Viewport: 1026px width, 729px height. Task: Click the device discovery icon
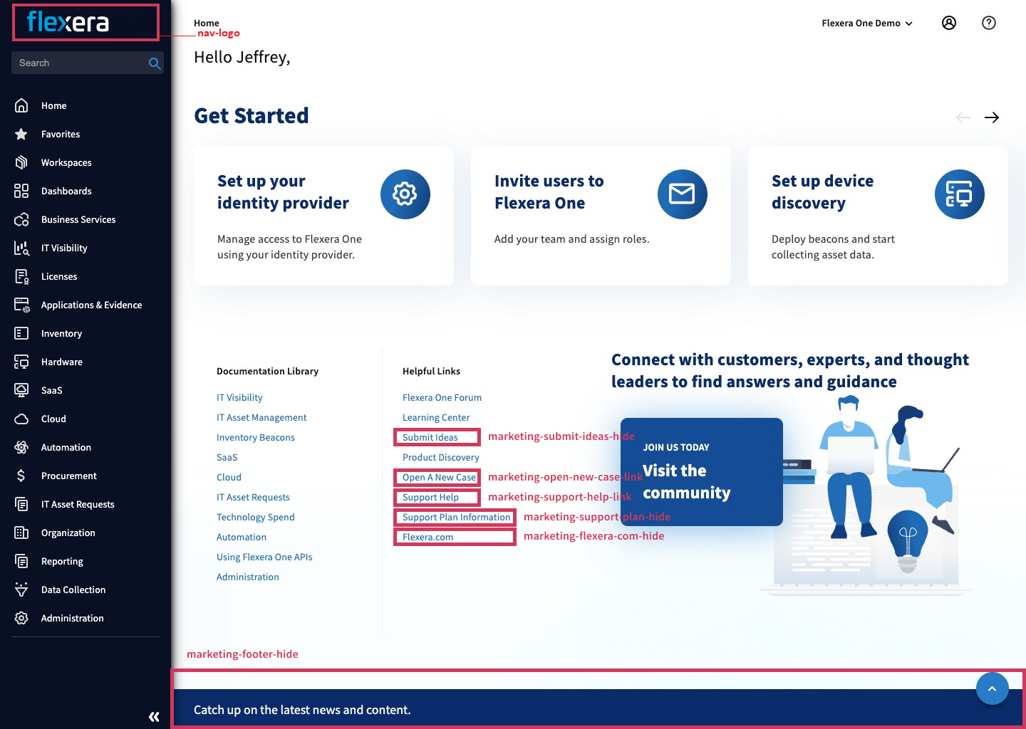pyautogui.click(x=959, y=194)
